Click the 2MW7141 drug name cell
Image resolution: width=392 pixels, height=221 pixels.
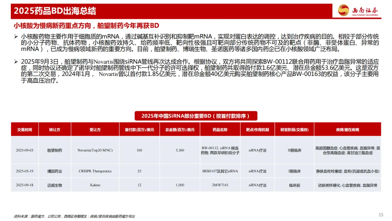tap(220, 185)
